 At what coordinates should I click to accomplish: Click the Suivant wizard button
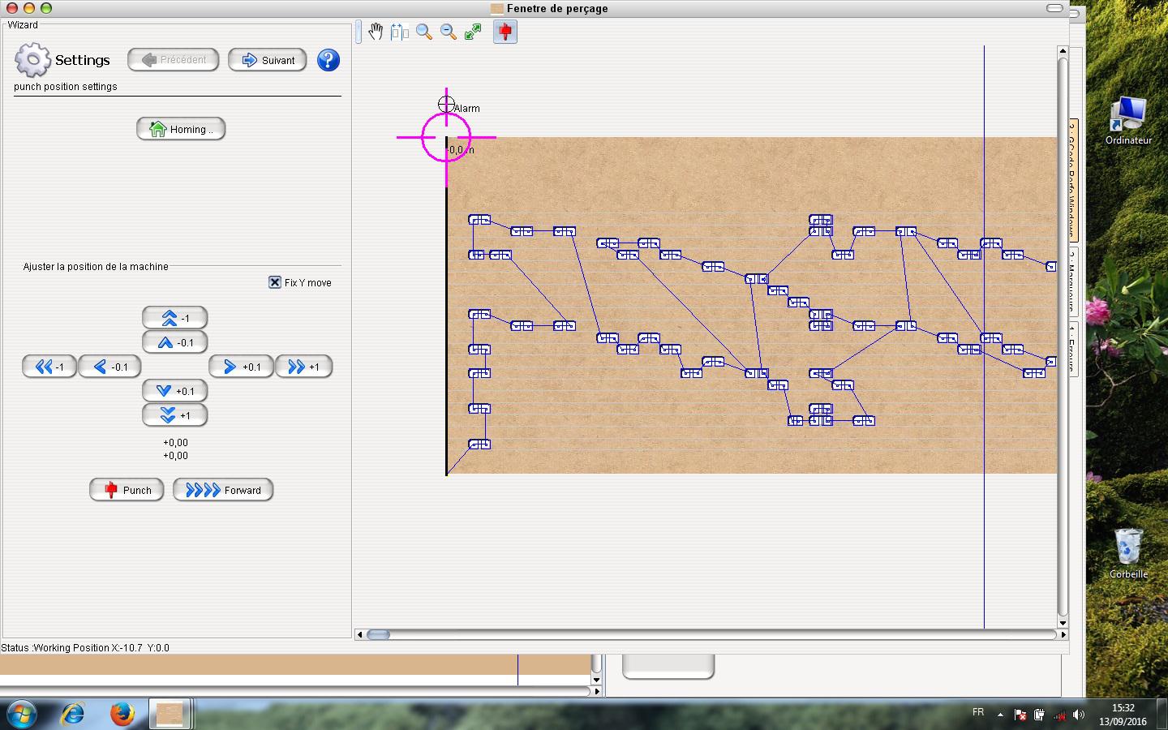point(268,60)
